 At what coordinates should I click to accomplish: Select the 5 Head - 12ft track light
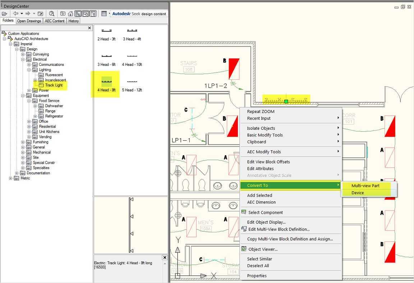pyautogui.click(x=132, y=86)
